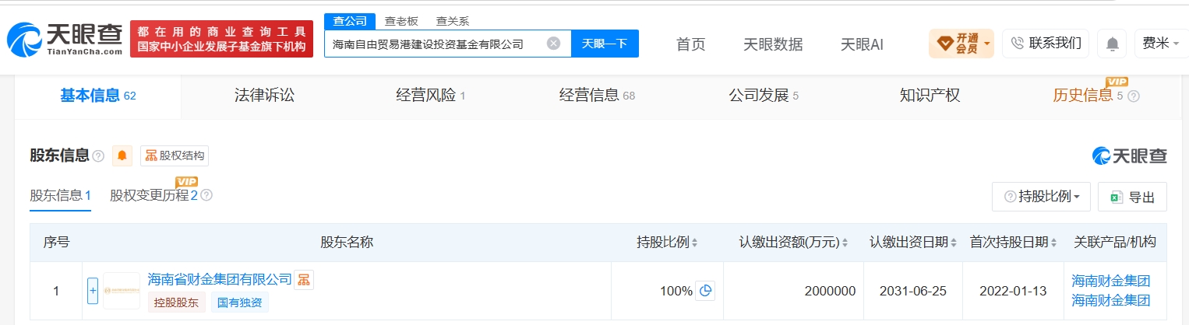Click help icon beside 股权变更历程
This screenshot has width=1189, height=325.
(206, 196)
